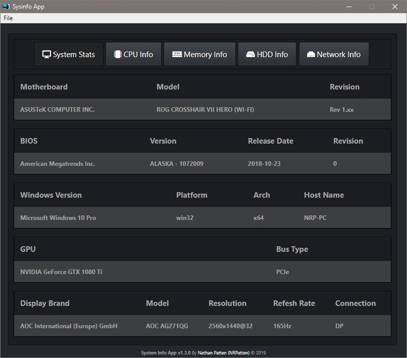
Task: Select the ALASKA - 1072009 version value
Action: (x=177, y=163)
